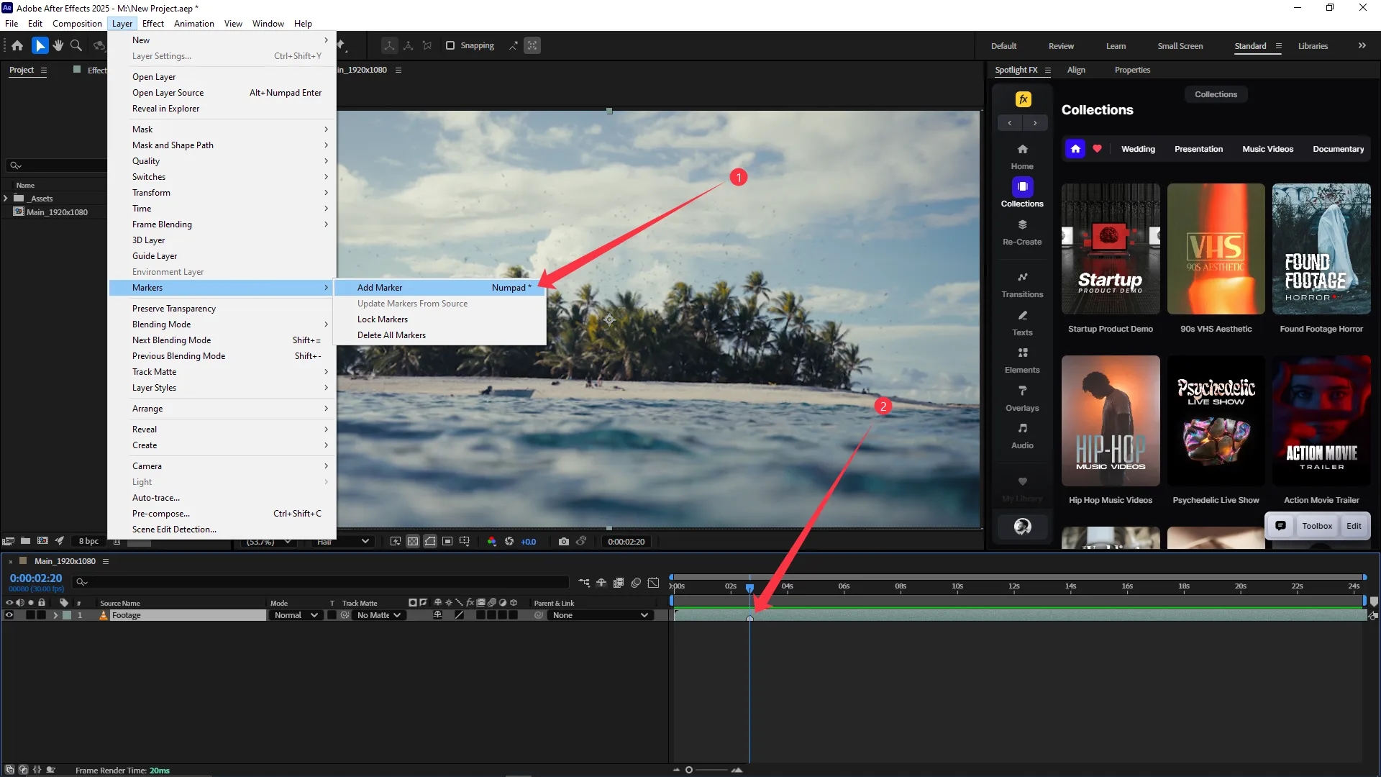Open Overlays in the Spotlight FX sidebar
Viewport: 1381px width, 777px height.
pos(1022,399)
